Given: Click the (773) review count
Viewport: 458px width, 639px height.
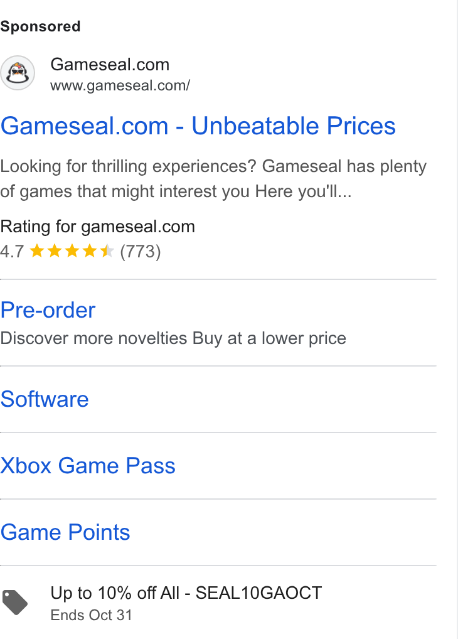Looking at the screenshot, I should click(x=141, y=252).
